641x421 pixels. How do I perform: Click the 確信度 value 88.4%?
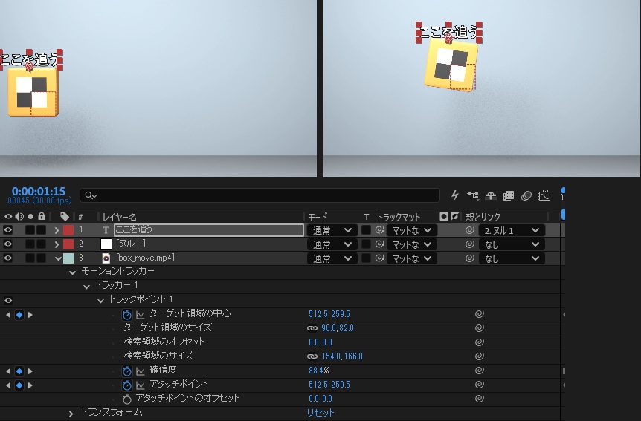coord(319,371)
